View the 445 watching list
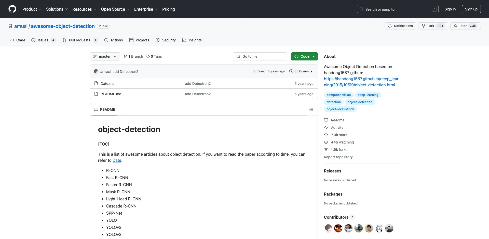 pos(339,142)
